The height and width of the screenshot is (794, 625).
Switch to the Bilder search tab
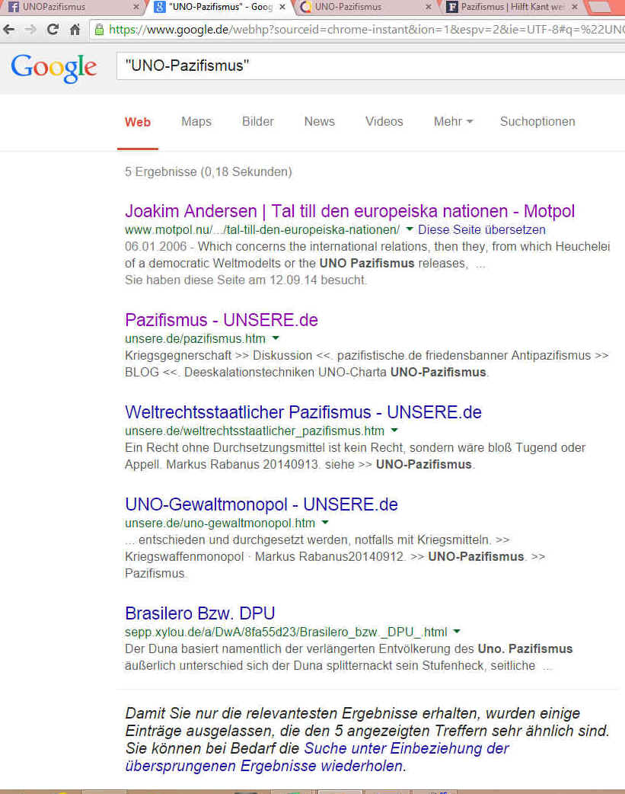click(258, 121)
